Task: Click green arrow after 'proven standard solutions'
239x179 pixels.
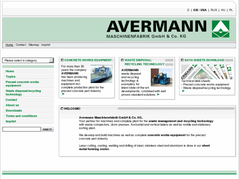Action: (158, 95)
